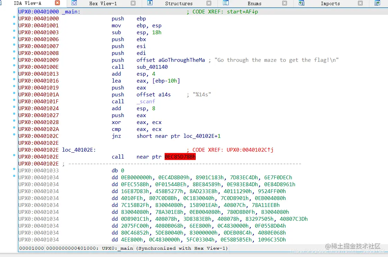Select the xor instruction mnemonic
388x257 pixels.
point(116,122)
